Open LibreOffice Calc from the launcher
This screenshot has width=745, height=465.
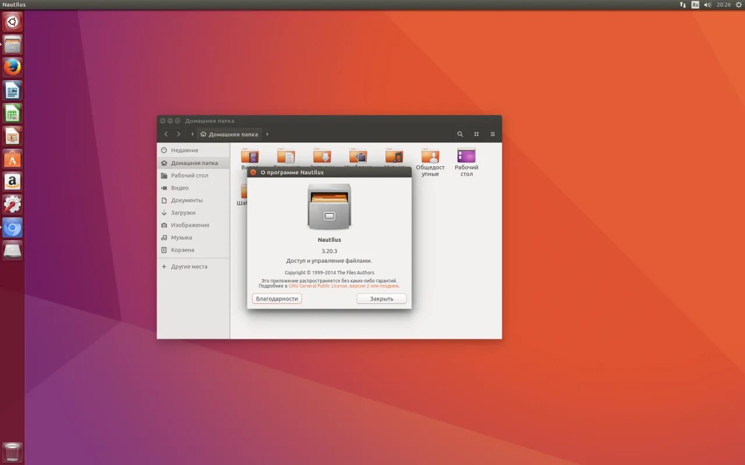[x=12, y=113]
